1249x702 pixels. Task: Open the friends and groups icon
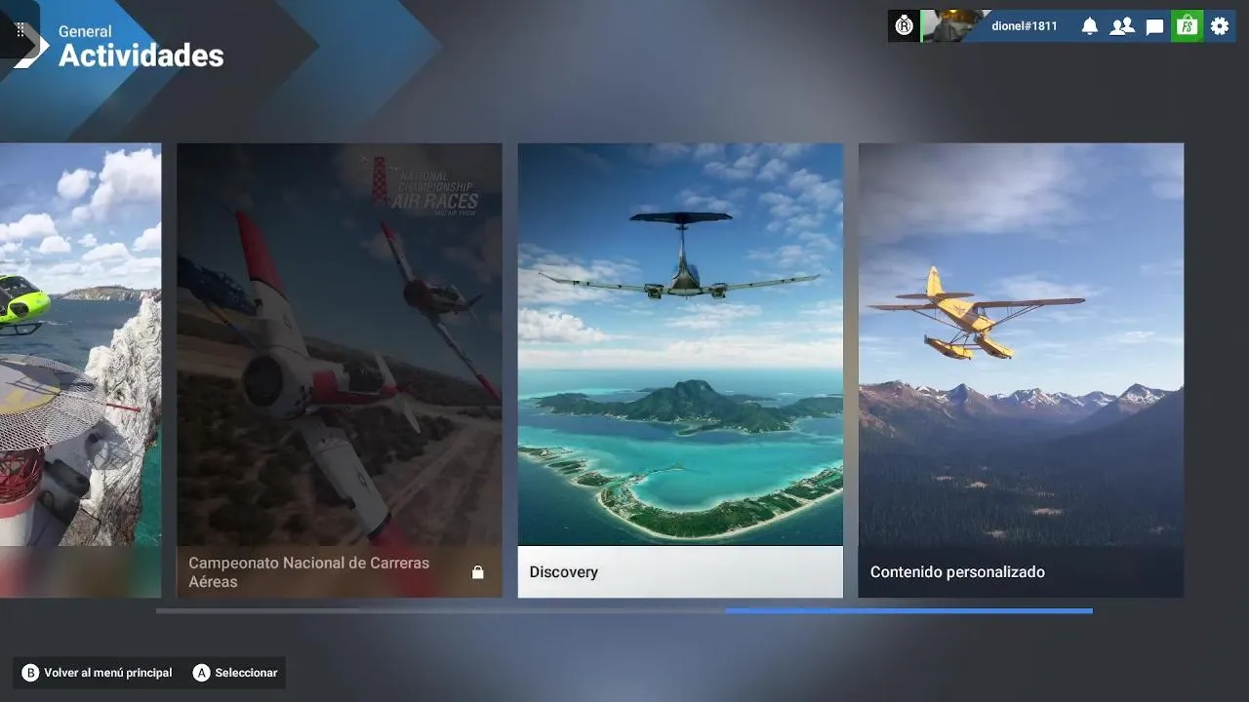[1122, 26]
